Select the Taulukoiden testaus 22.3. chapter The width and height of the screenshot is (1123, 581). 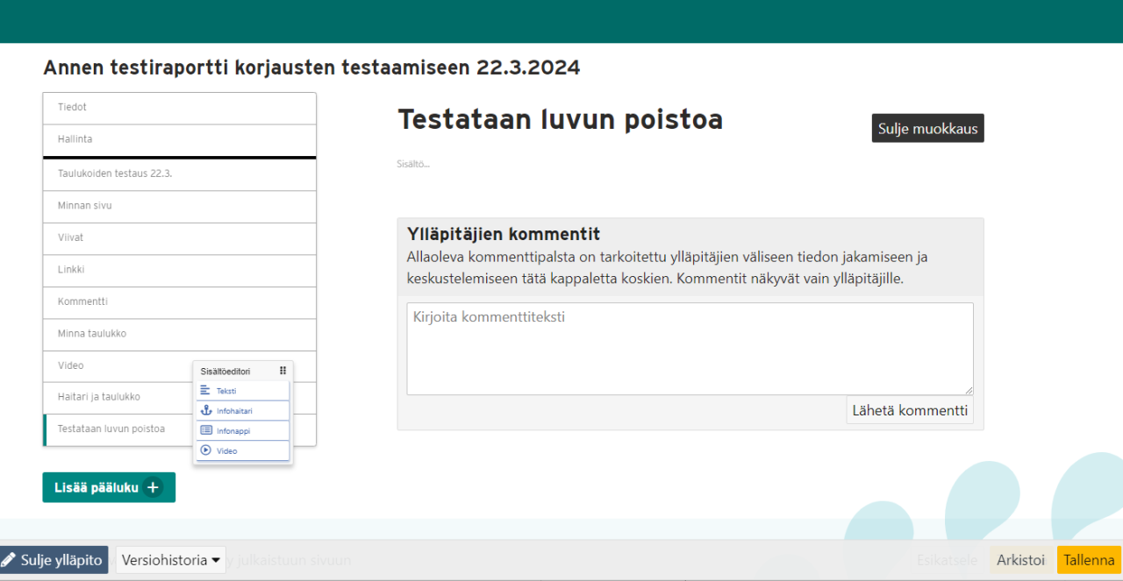pyautogui.click(x=179, y=174)
